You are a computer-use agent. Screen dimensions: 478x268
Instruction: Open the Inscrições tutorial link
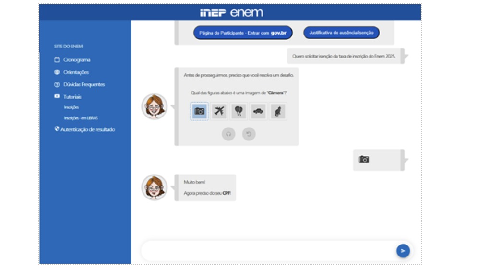(72, 107)
